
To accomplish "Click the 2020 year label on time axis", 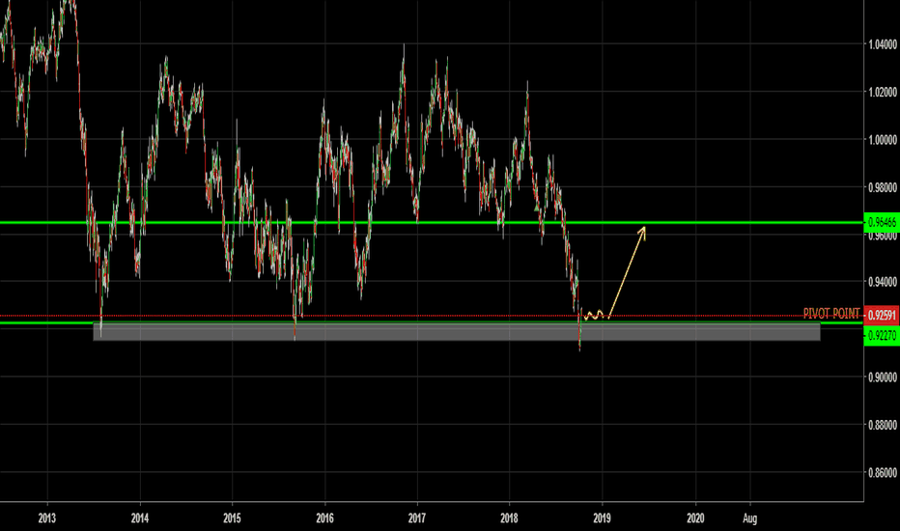I will [x=695, y=517].
